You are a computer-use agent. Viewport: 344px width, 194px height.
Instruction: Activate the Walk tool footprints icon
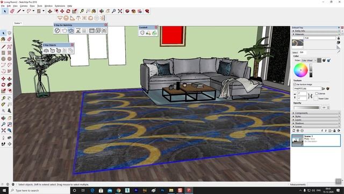pos(3,144)
